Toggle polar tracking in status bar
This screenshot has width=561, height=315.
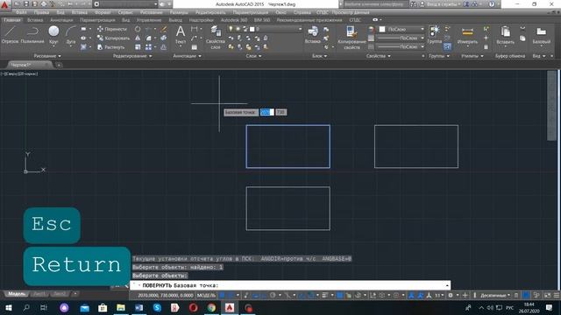[273, 296]
